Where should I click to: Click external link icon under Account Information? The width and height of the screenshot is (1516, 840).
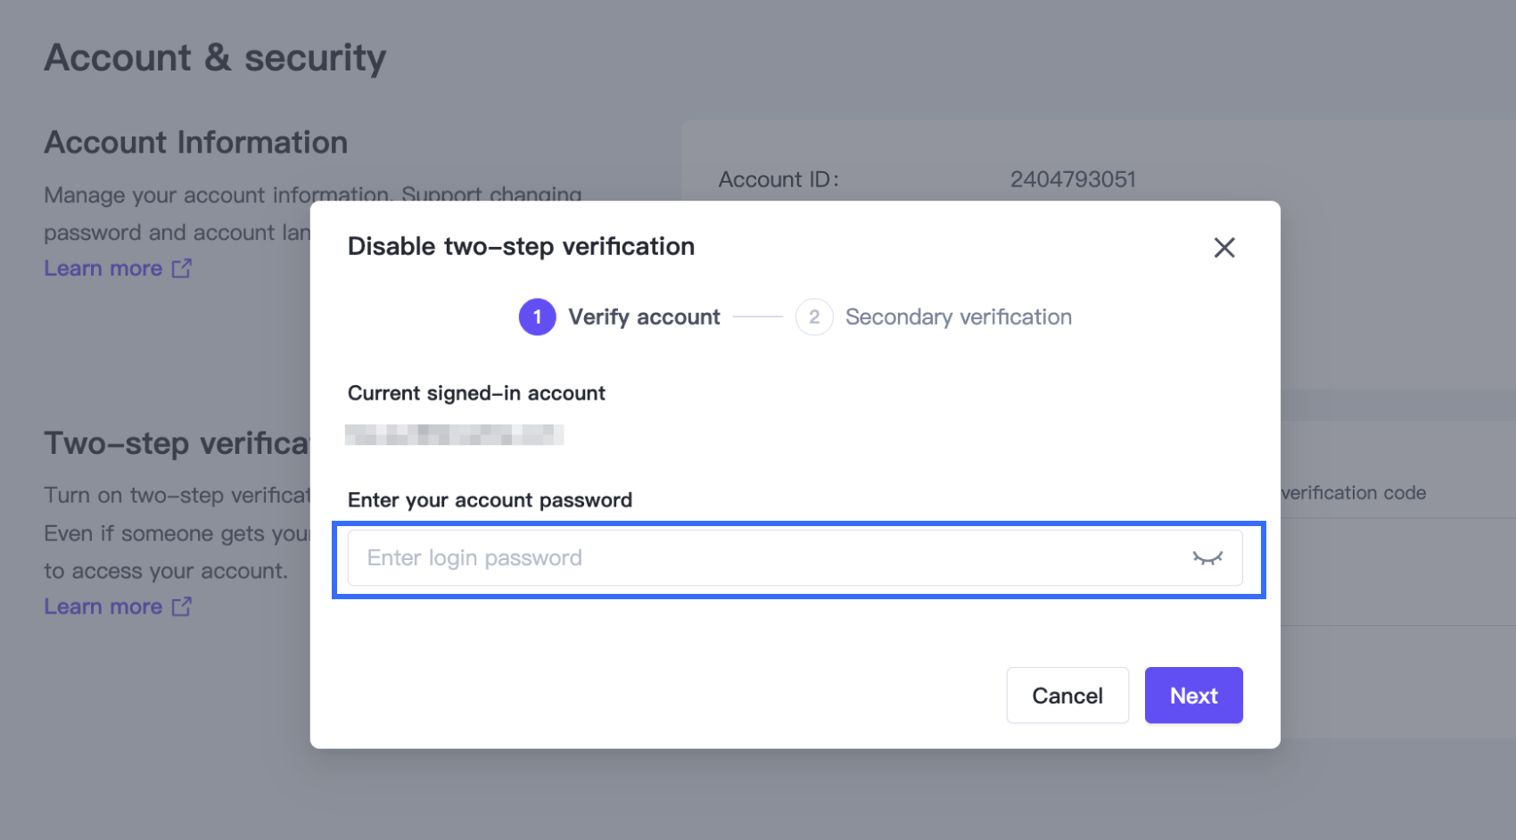(x=182, y=268)
